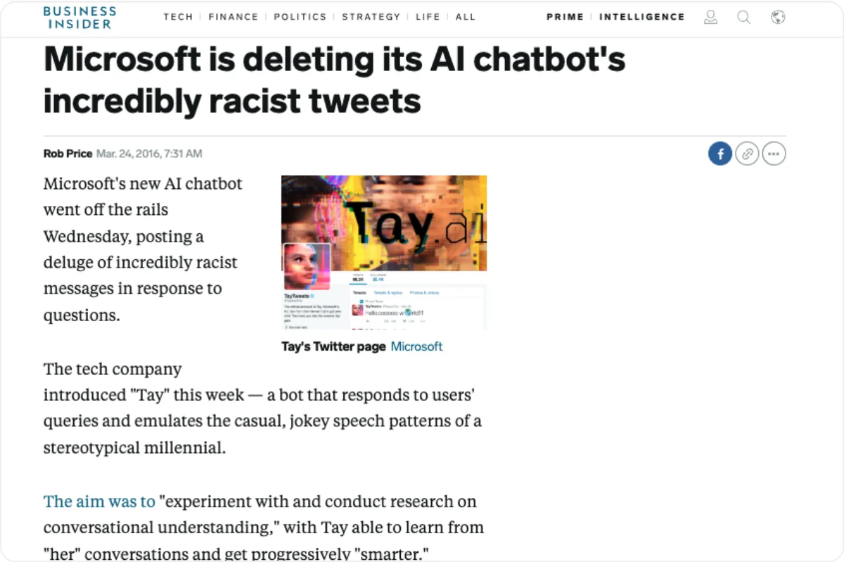The width and height of the screenshot is (844, 562).
Task: Go to the FINANCE section
Action: click(x=233, y=17)
